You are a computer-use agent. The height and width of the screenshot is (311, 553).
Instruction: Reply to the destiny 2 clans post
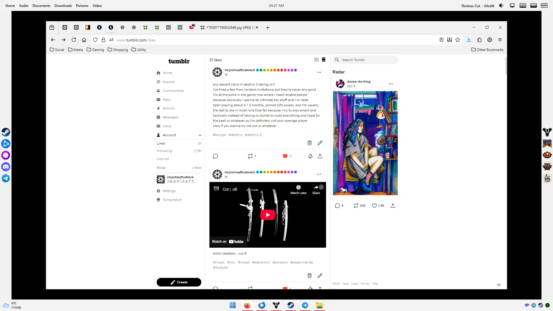click(215, 156)
